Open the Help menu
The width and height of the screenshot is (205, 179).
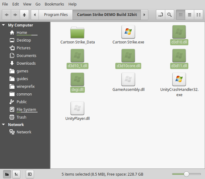(x=72, y=4)
